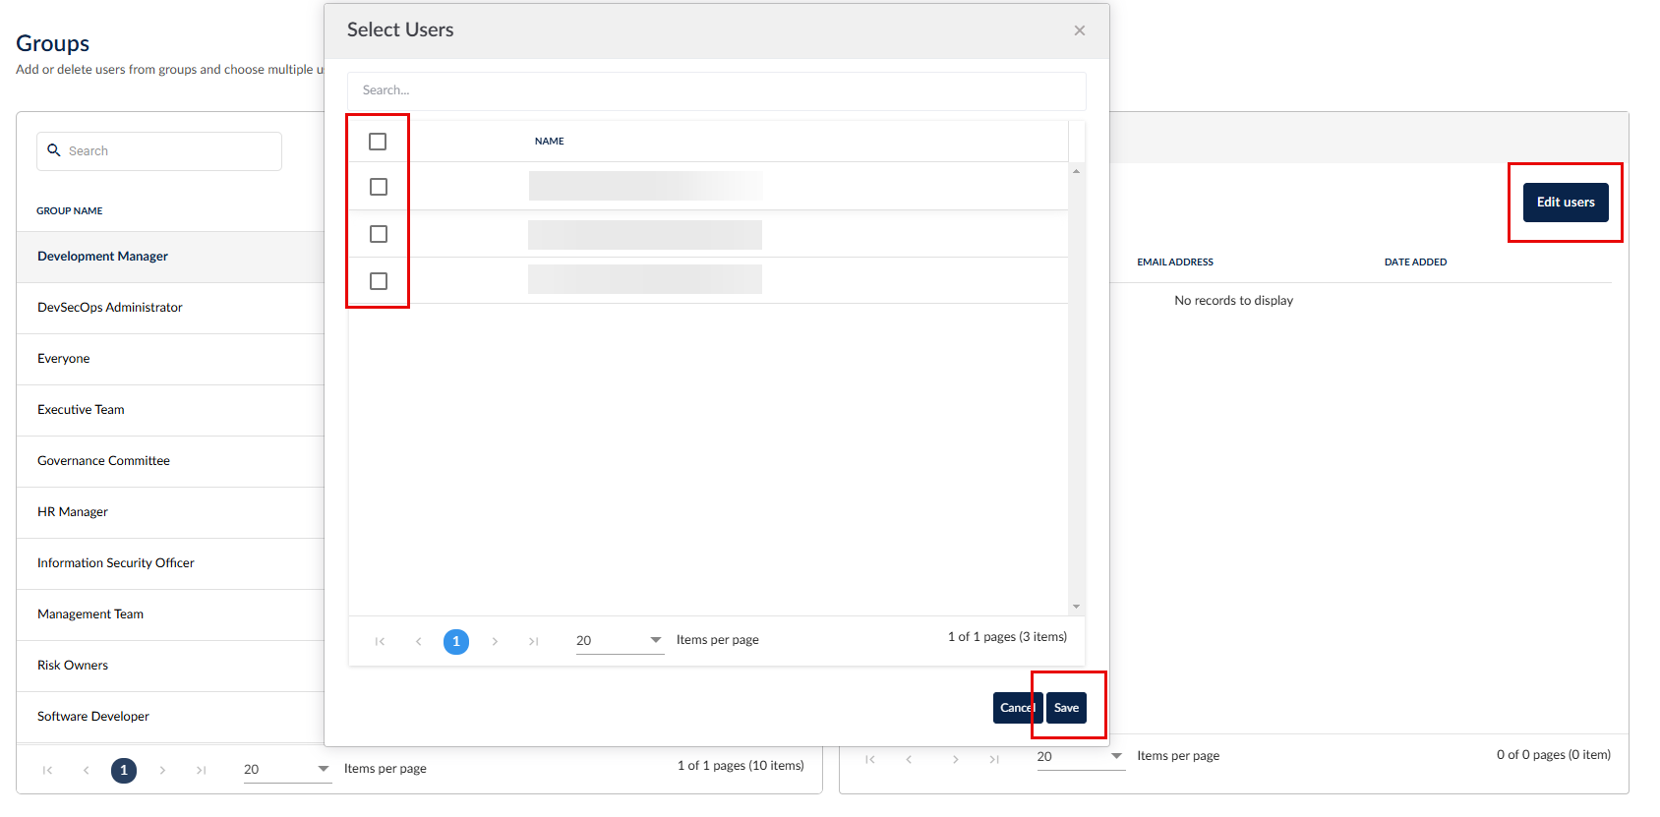The width and height of the screenshot is (1660, 817).
Task: Jump to last page in Select Users dialog
Action: point(533,642)
